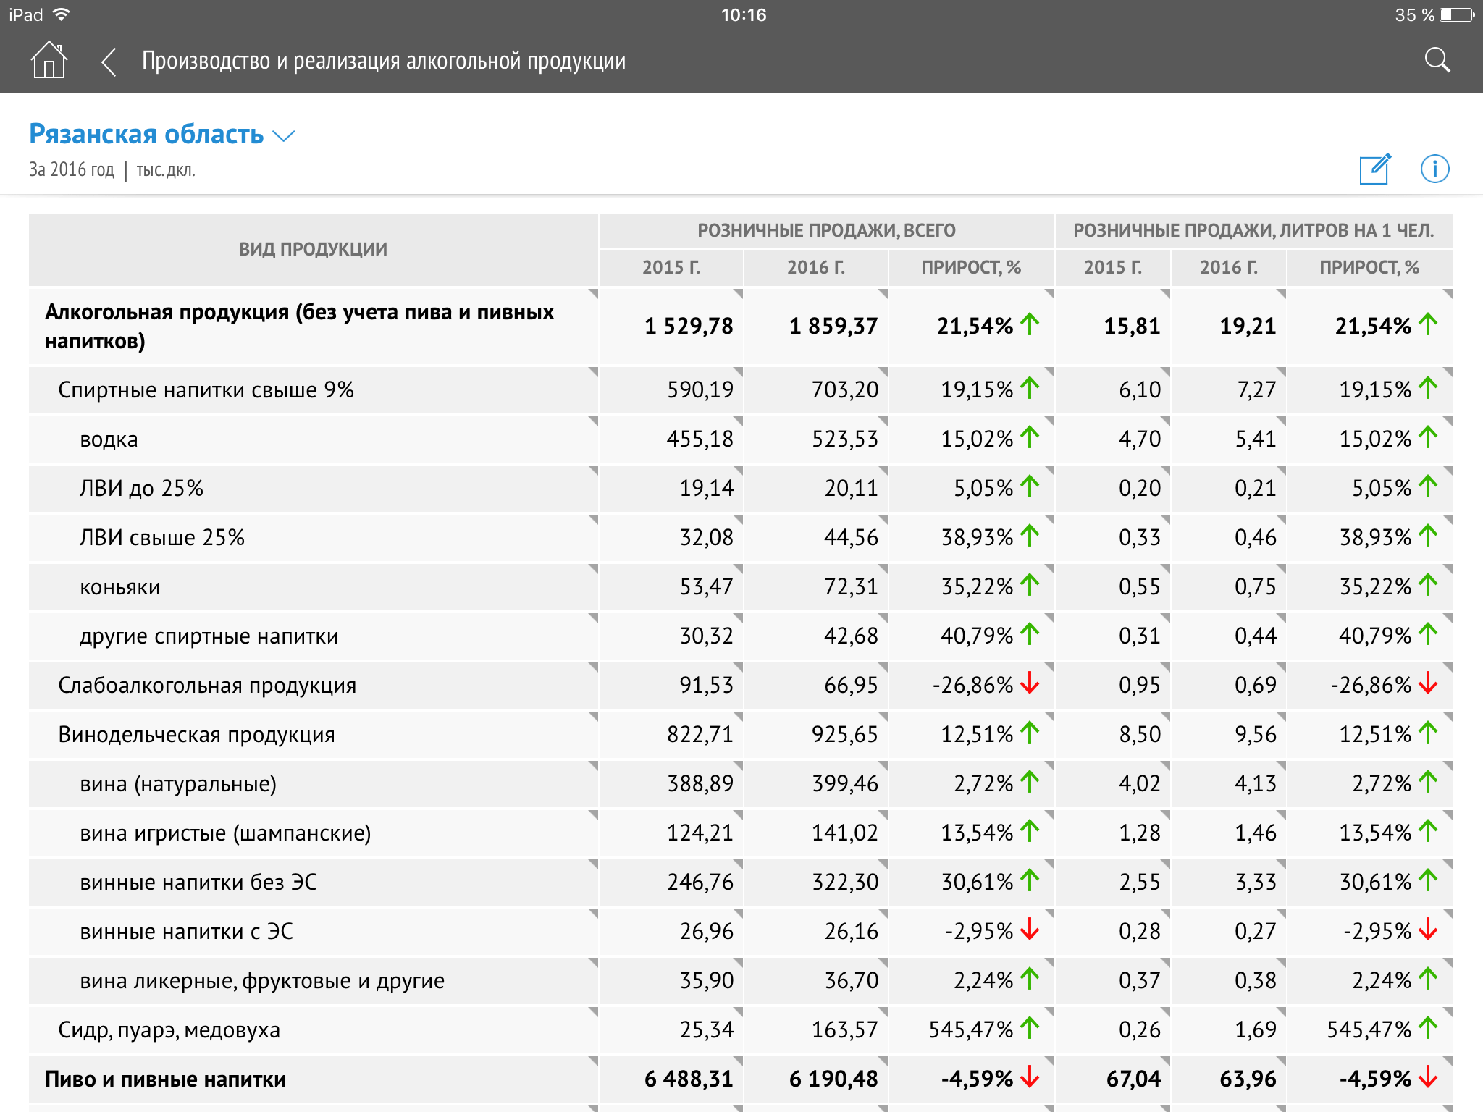The height and width of the screenshot is (1112, 1483).
Task: Show info via circled i icon
Action: [1434, 169]
